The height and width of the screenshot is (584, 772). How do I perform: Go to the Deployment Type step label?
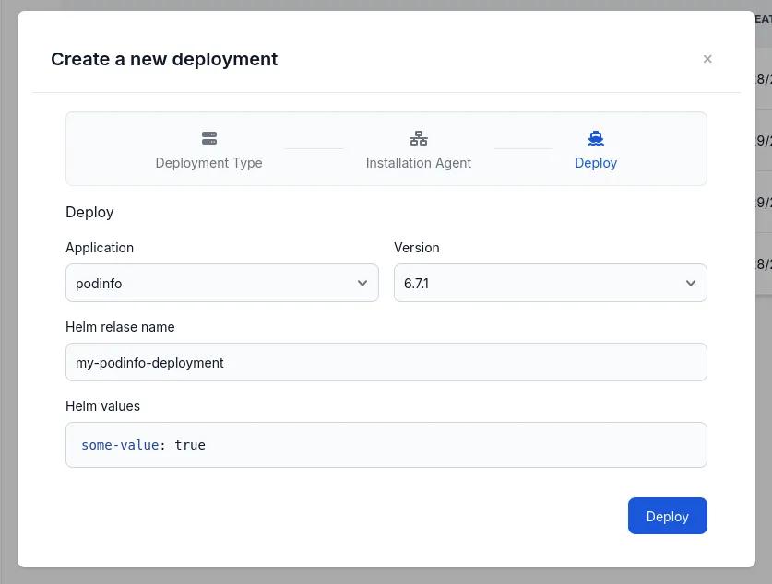208,163
